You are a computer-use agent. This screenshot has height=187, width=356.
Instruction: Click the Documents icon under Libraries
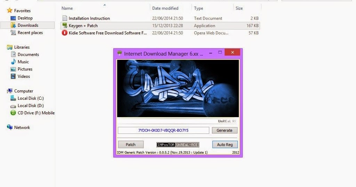point(13,54)
